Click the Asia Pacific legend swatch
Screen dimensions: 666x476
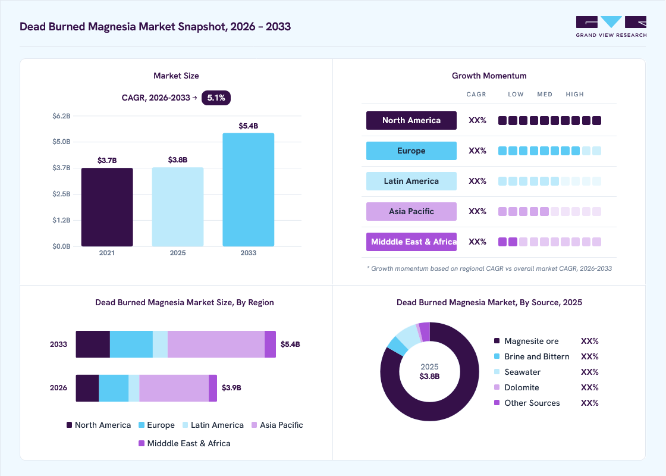click(x=255, y=425)
